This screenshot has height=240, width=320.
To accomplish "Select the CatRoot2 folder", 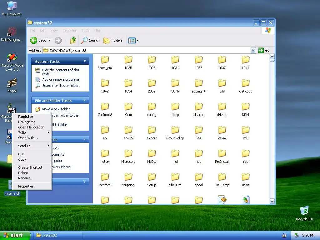I will (105, 110).
